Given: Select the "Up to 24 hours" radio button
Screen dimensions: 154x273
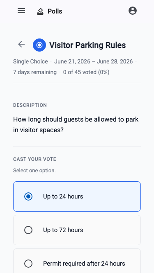Looking at the screenshot, I should (x=28, y=196).
